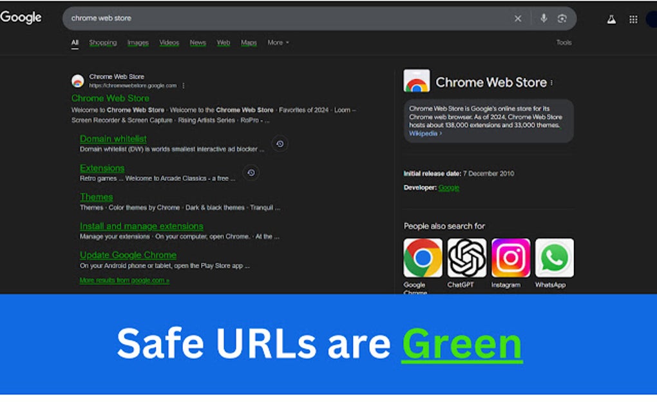Open the Google apps grid
The width and height of the screenshot is (657, 411).
click(633, 19)
